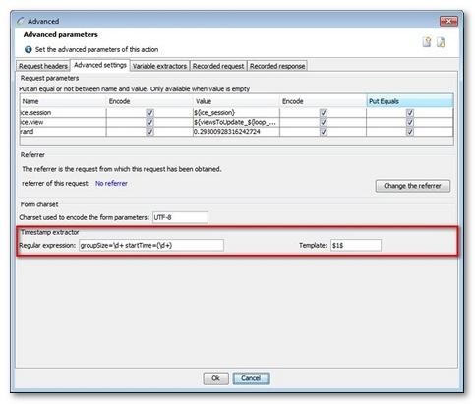Click the Change the referrer button

click(412, 186)
